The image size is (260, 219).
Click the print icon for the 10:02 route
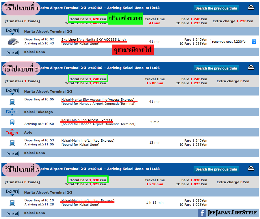[251, 8]
